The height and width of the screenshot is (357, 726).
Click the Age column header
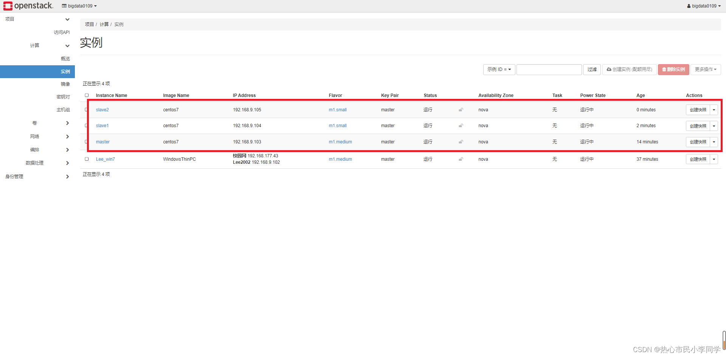tap(641, 95)
